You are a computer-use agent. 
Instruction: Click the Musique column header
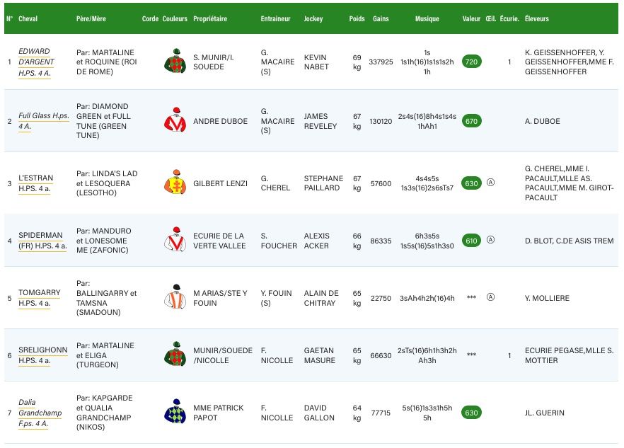click(x=427, y=19)
